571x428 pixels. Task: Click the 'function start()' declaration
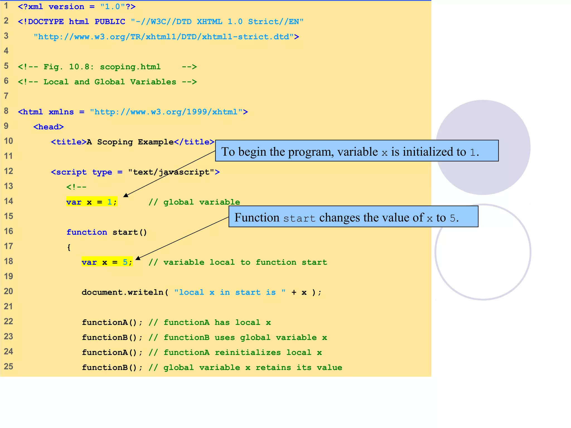pos(107,232)
